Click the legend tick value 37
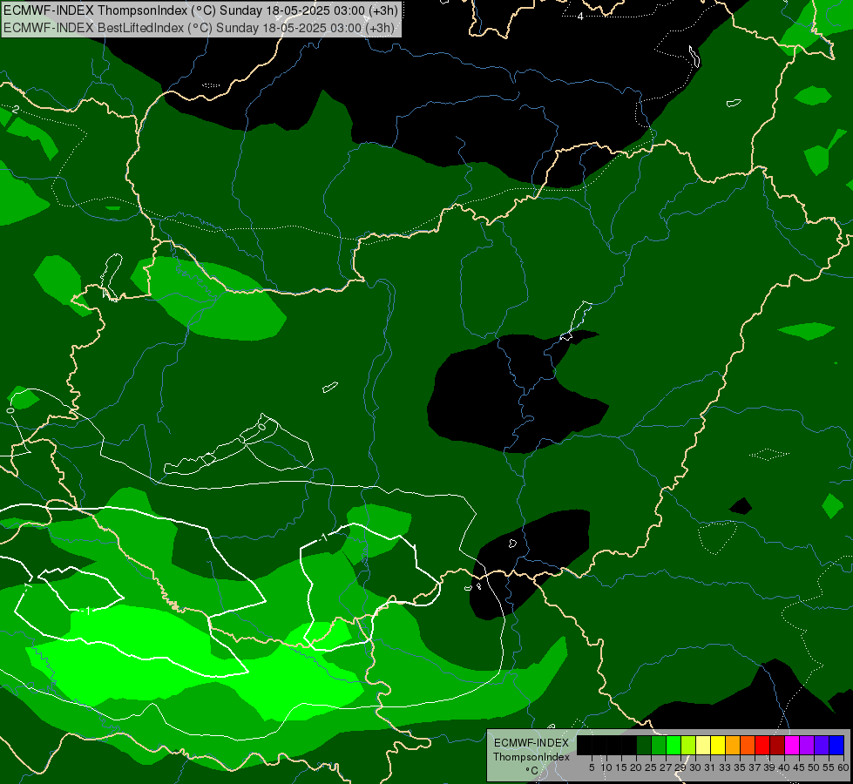This screenshot has width=853, height=784. click(x=754, y=767)
